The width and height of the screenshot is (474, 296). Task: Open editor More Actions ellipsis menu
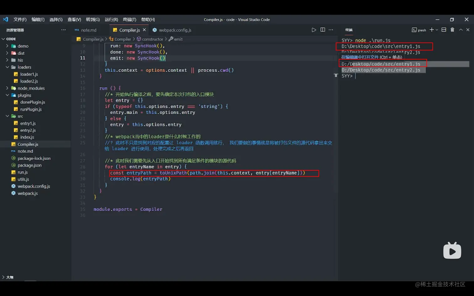pyautogui.click(x=331, y=30)
